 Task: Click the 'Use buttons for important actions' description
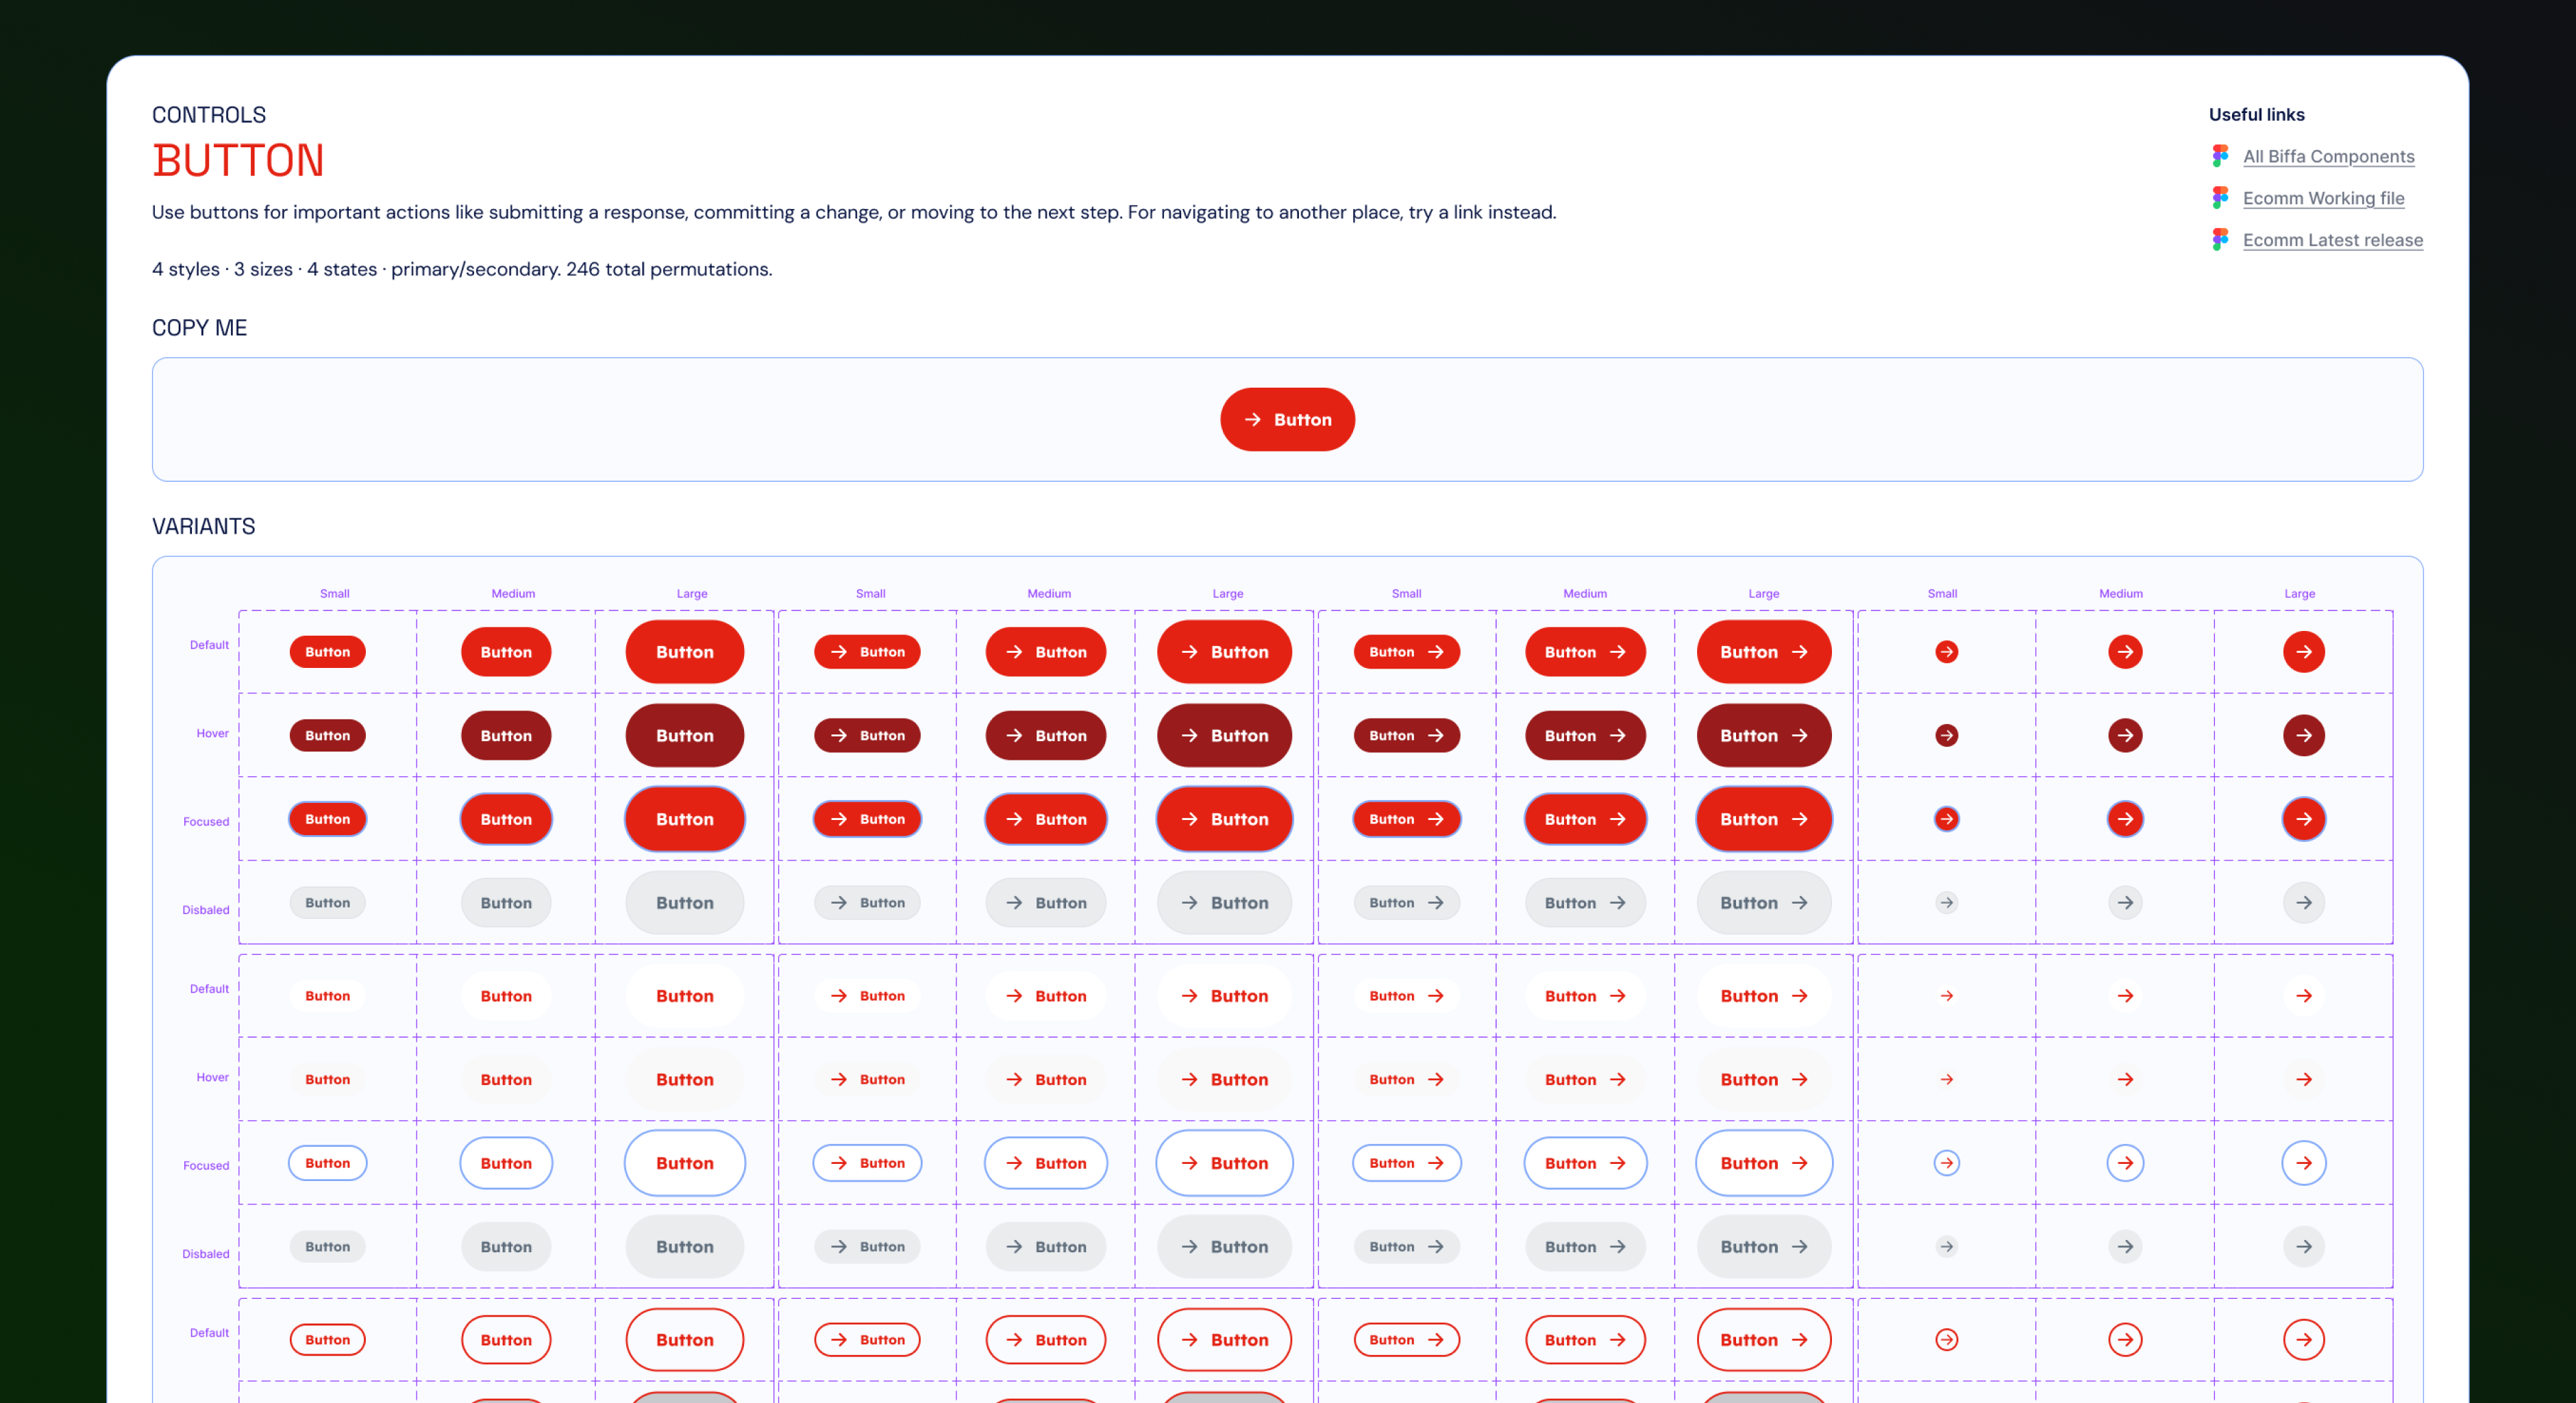(854, 212)
